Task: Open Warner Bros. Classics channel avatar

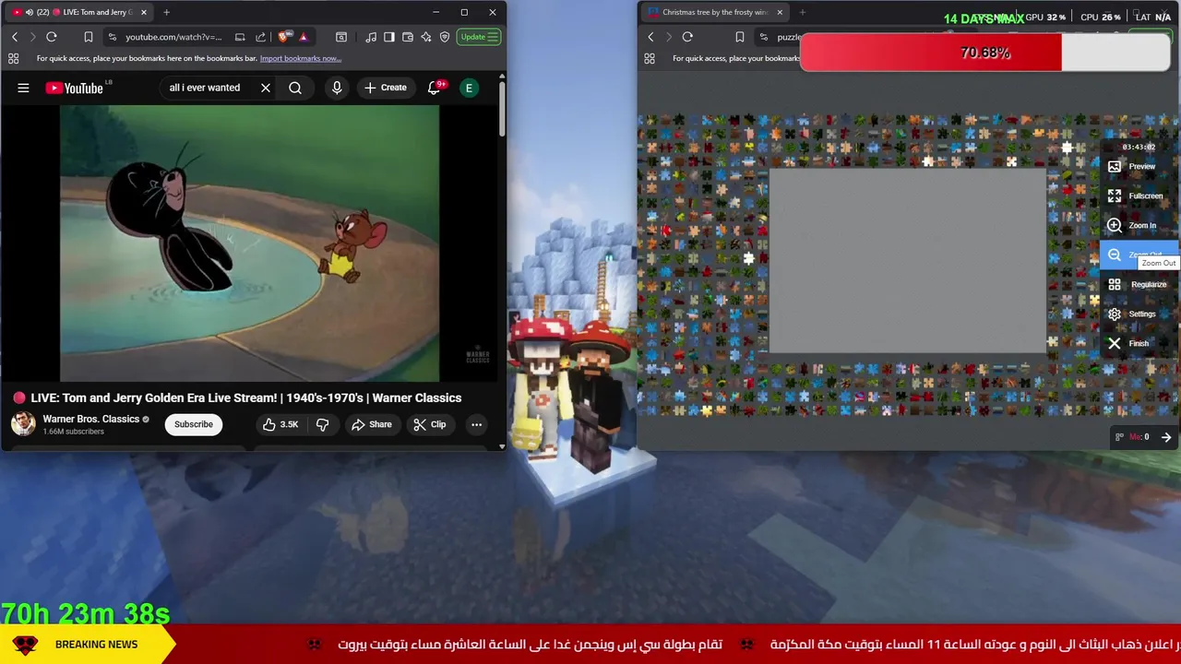Action: [23, 424]
